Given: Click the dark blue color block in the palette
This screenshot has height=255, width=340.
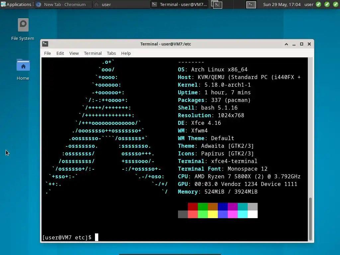Looking at the screenshot, I should tap(223, 207).
